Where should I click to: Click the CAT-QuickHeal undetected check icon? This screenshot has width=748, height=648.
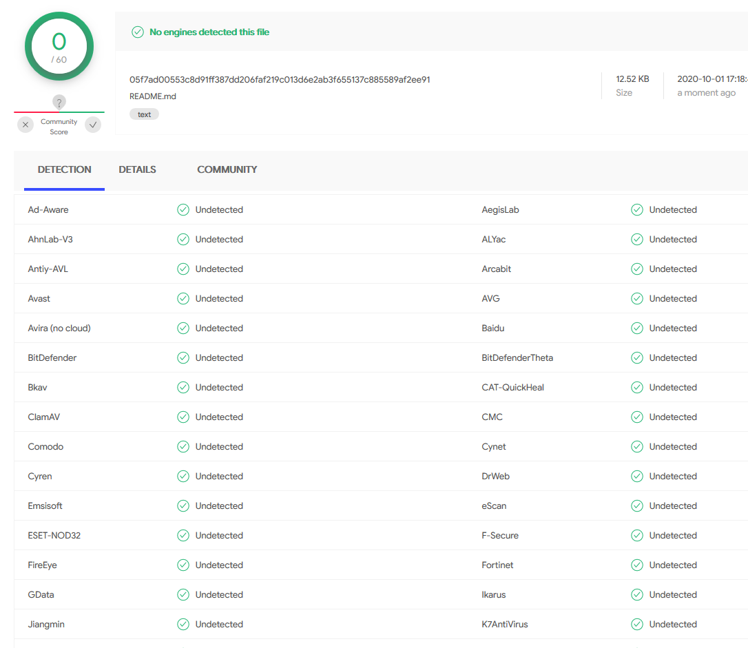tap(637, 387)
